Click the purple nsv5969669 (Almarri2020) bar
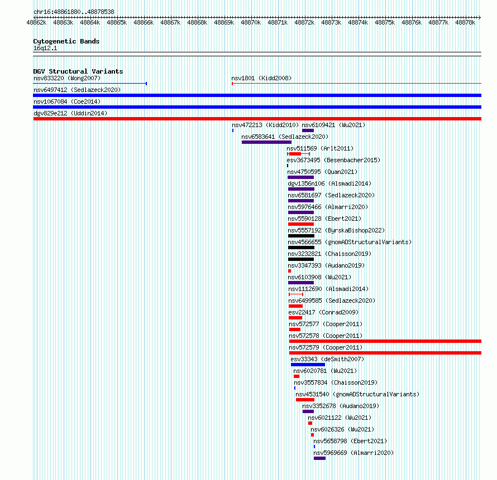The width and height of the screenshot is (497, 480). point(319,458)
